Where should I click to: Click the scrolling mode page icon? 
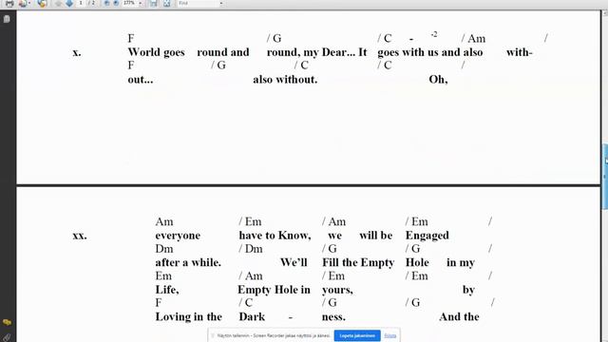click(x=154, y=4)
